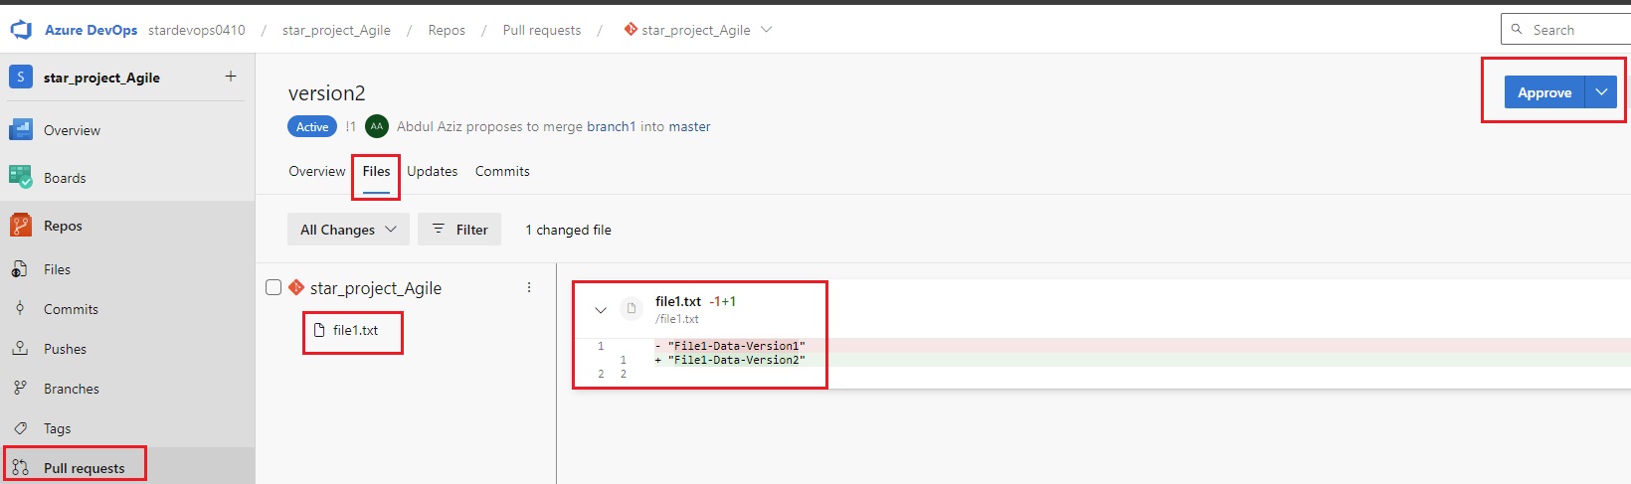This screenshot has height=484, width=1631.
Task: Open the Tags sidebar icon
Action: point(20,427)
